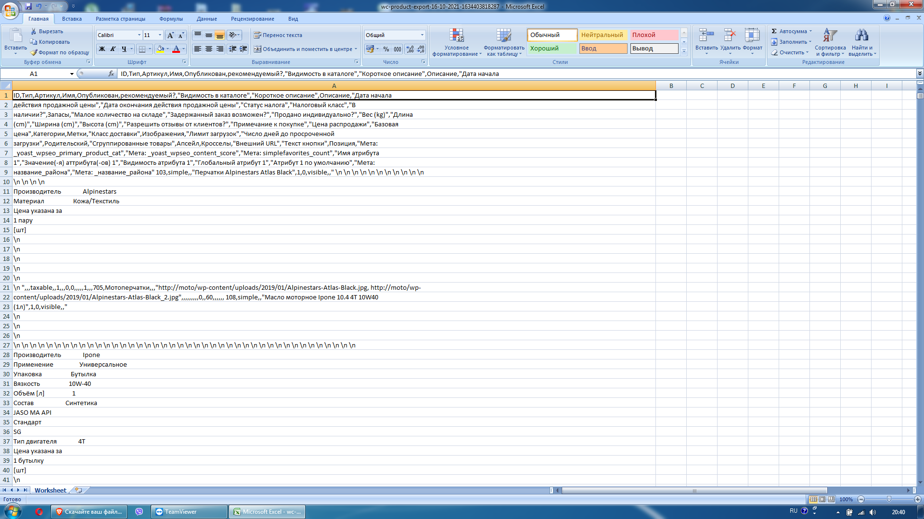
Task: Align text left
Action: (x=198, y=49)
